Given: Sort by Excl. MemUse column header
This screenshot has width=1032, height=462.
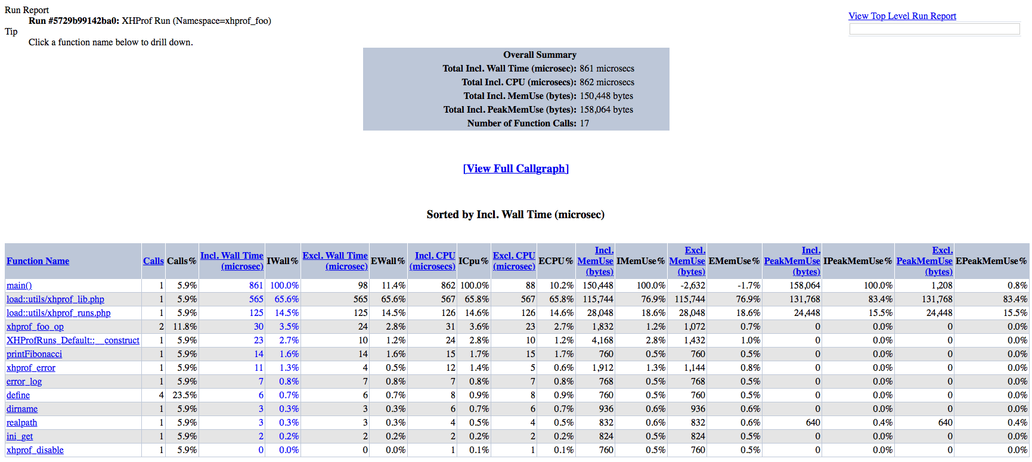Looking at the screenshot, I should pos(687,261).
